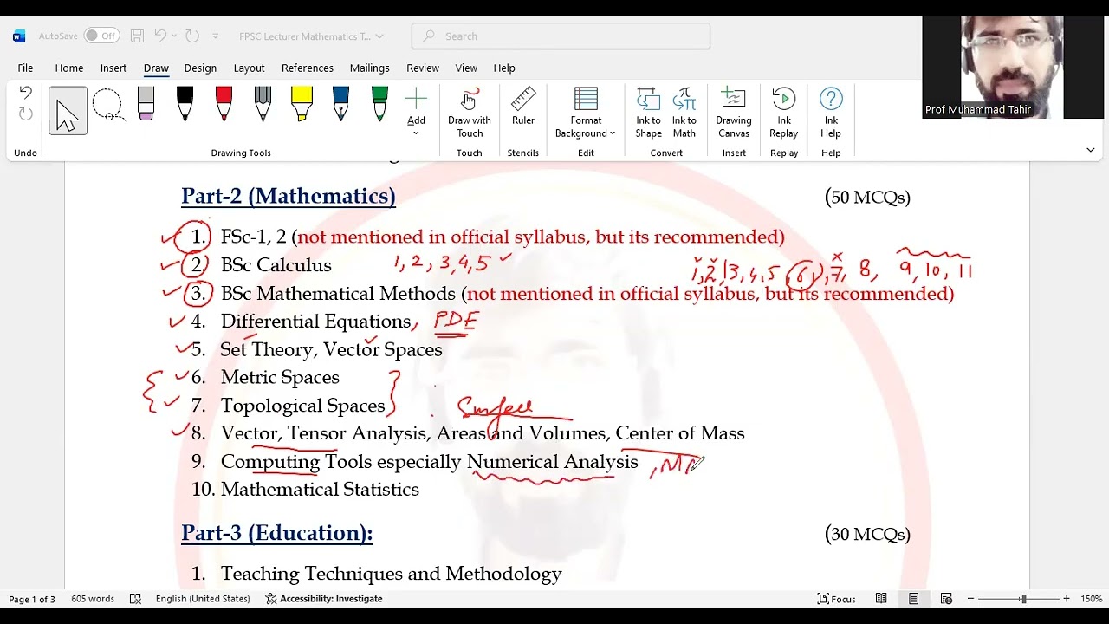Open the Mailings tab
The image size is (1109, 624).
(370, 68)
